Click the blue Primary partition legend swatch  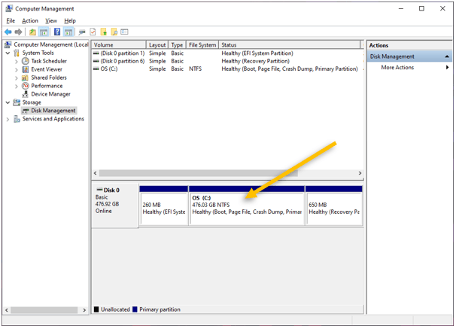135,309
